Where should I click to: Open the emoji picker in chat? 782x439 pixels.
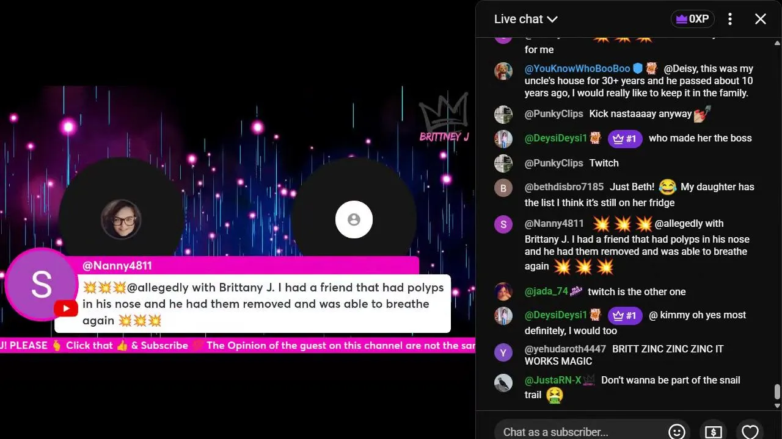click(x=676, y=431)
